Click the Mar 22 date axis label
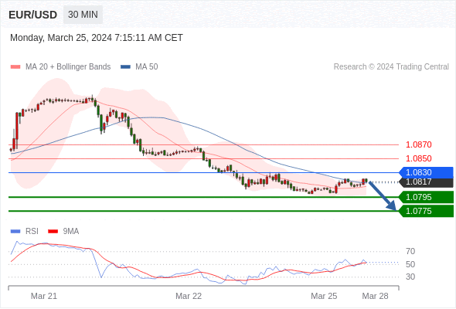Viewport: 456px width, 309px height. click(189, 296)
